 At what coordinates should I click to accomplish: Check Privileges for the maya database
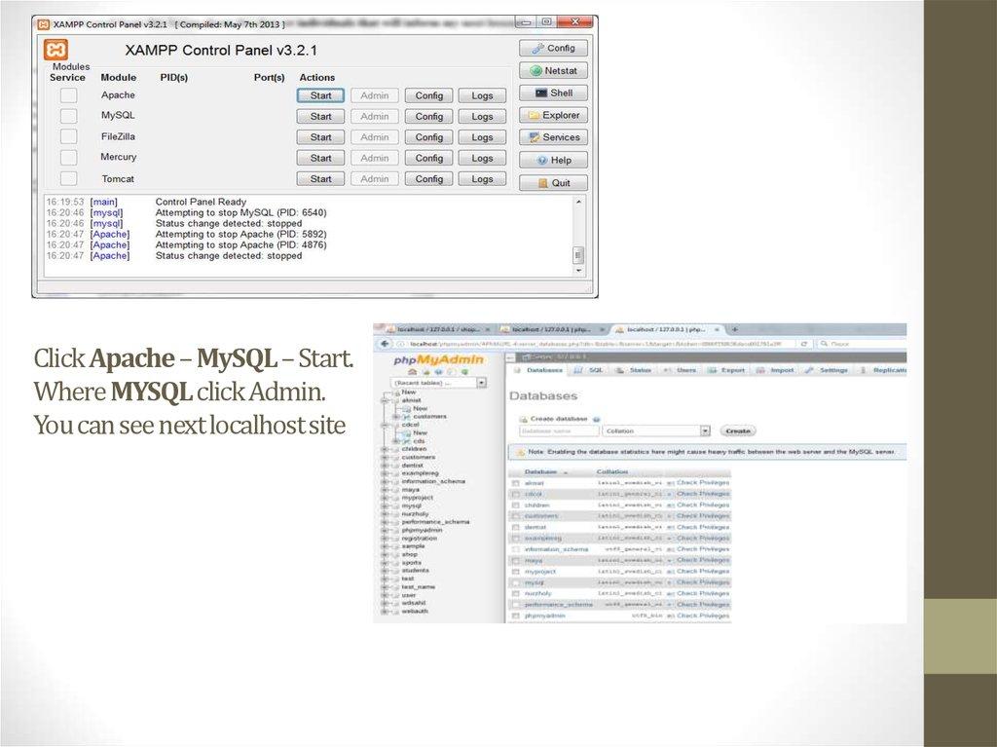click(703, 559)
